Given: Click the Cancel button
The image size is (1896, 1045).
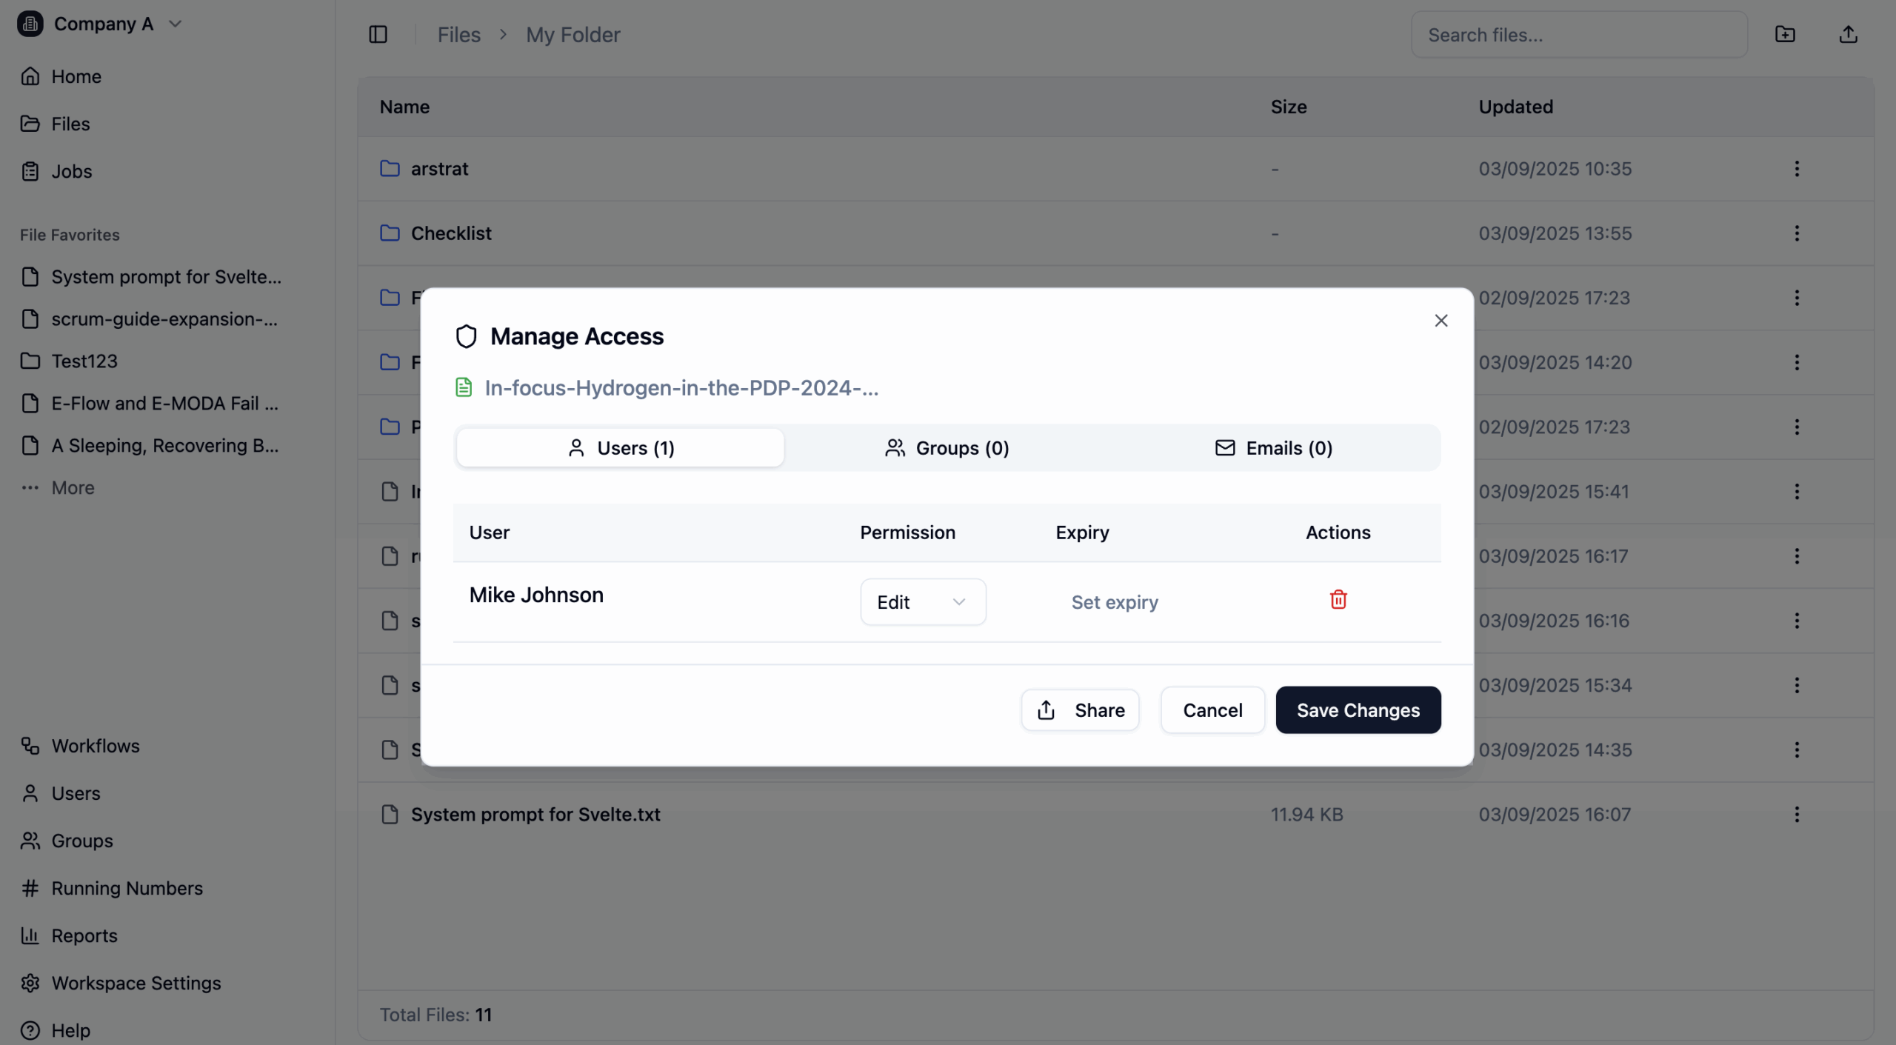Looking at the screenshot, I should [x=1212, y=710].
